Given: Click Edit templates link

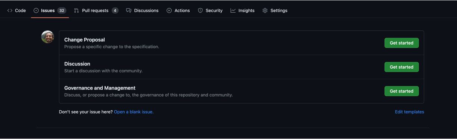Looking at the screenshot, I should click(x=410, y=112).
